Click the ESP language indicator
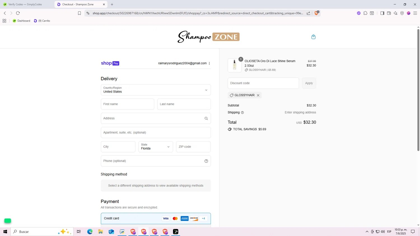The height and width of the screenshot is (236, 420). click(x=389, y=232)
